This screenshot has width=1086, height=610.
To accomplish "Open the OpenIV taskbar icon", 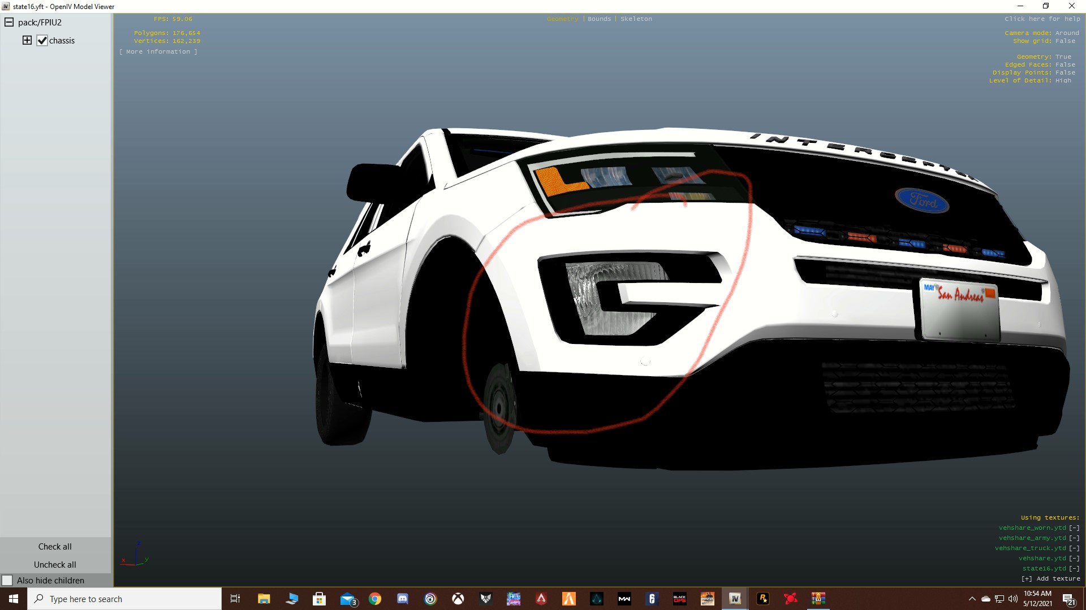I will pyautogui.click(x=735, y=599).
